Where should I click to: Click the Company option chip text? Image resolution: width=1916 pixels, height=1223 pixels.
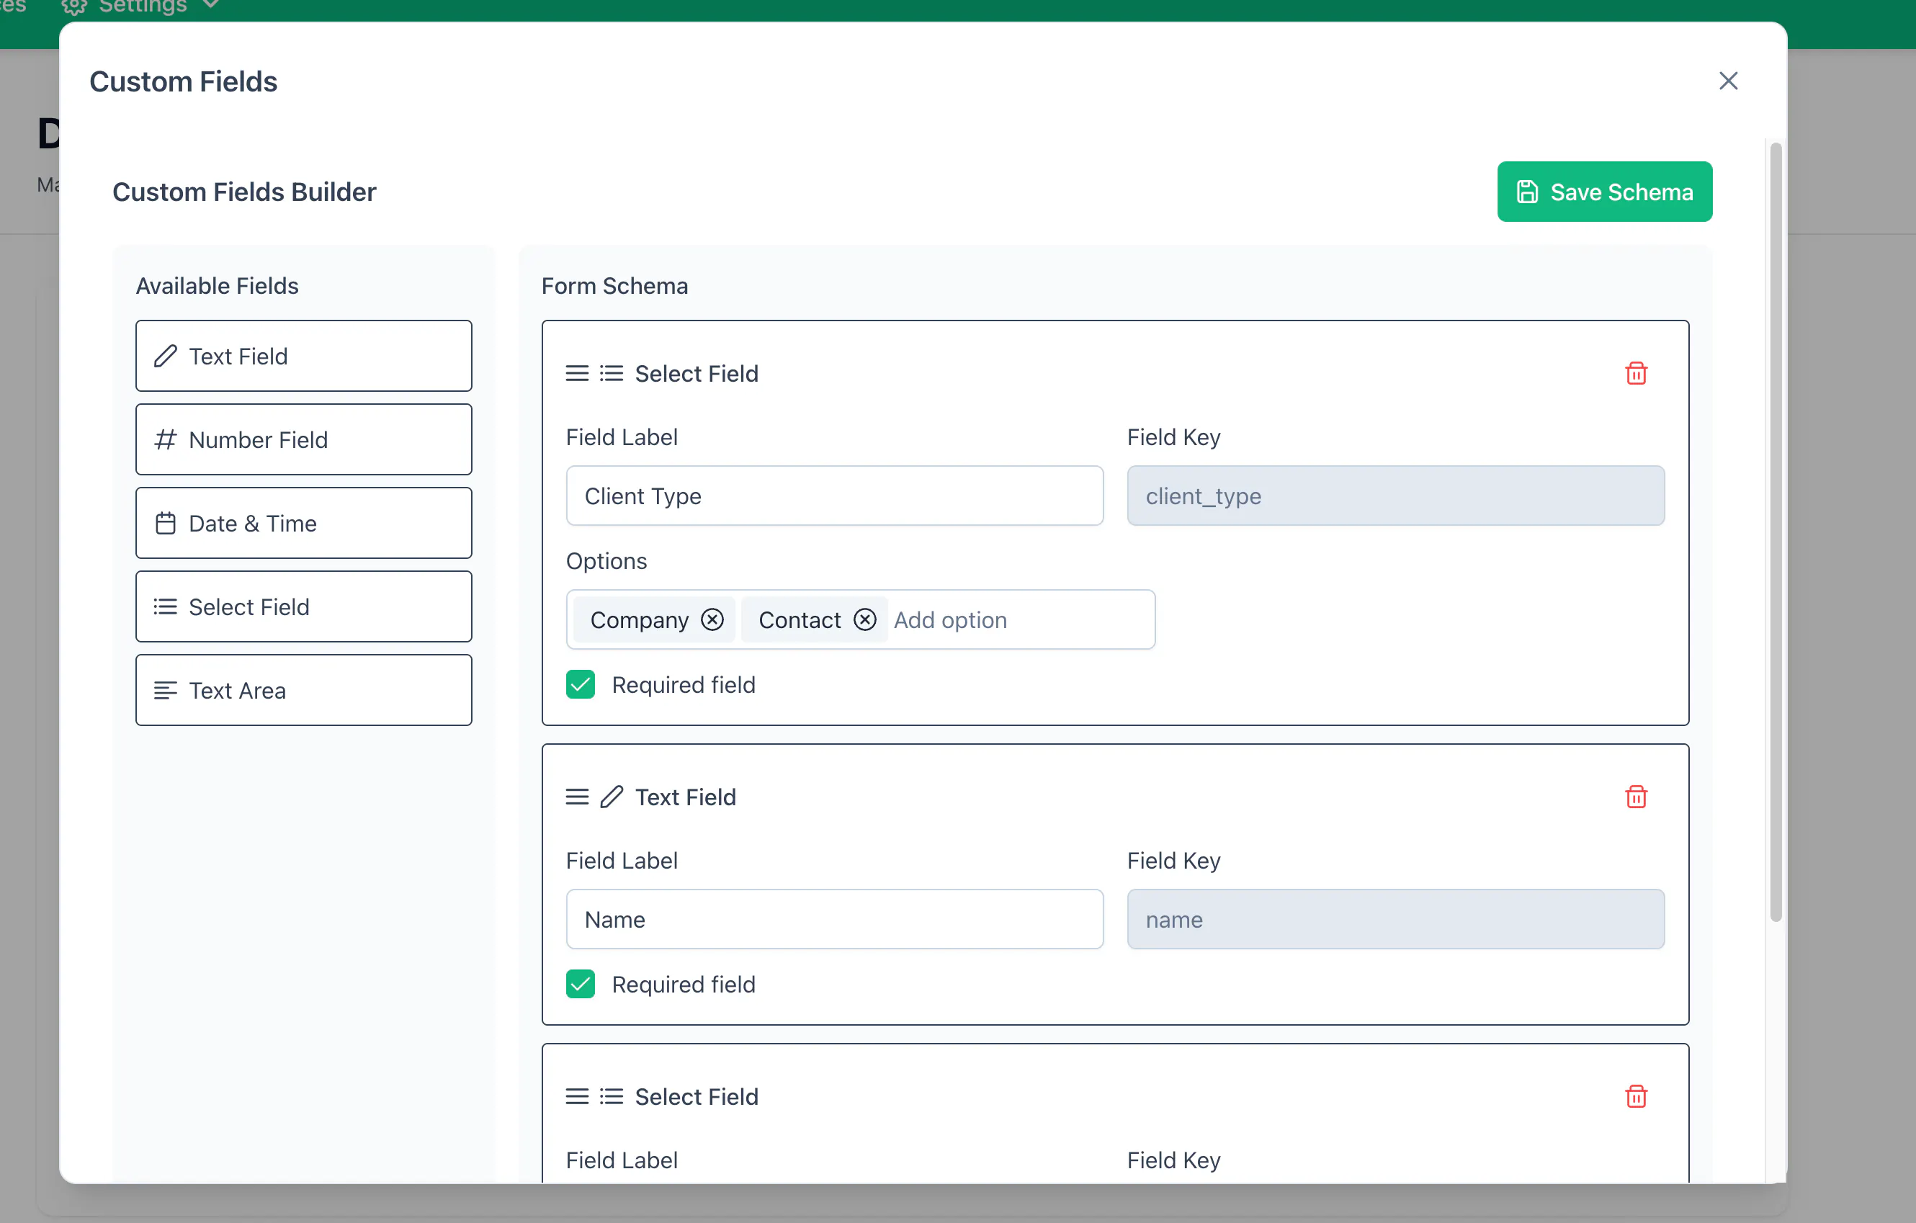[x=639, y=620]
